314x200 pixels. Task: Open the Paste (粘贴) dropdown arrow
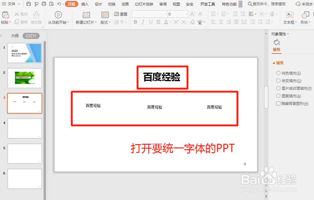(x=10, y=22)
